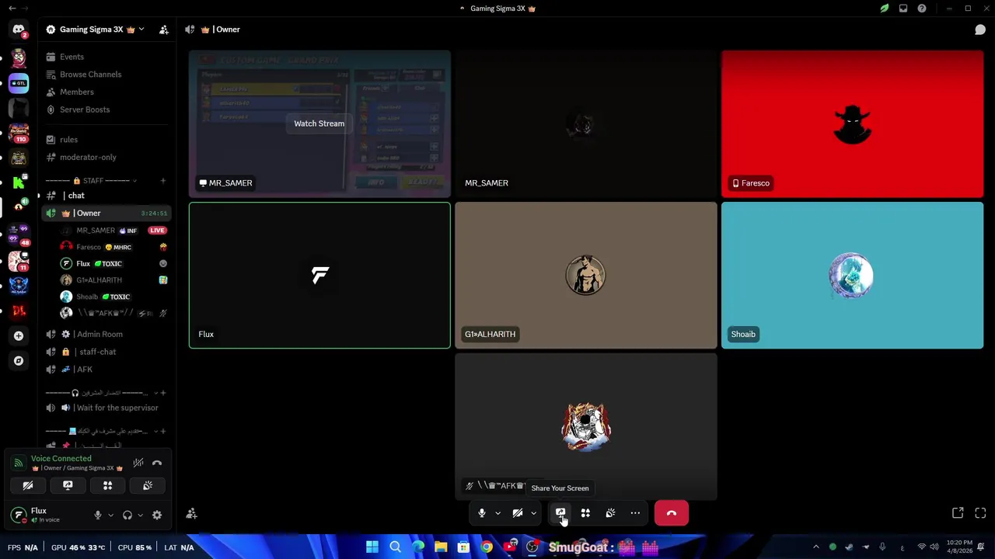The height and width of the screenshot is (559, 995).
Task: Select Shoaib in the voice user list
Action: (113, 297)
